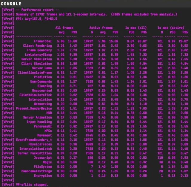
Task: Click FrameTotal All frames Avg value 5.96
Action: pyautogui.click(x=61, y=41)
